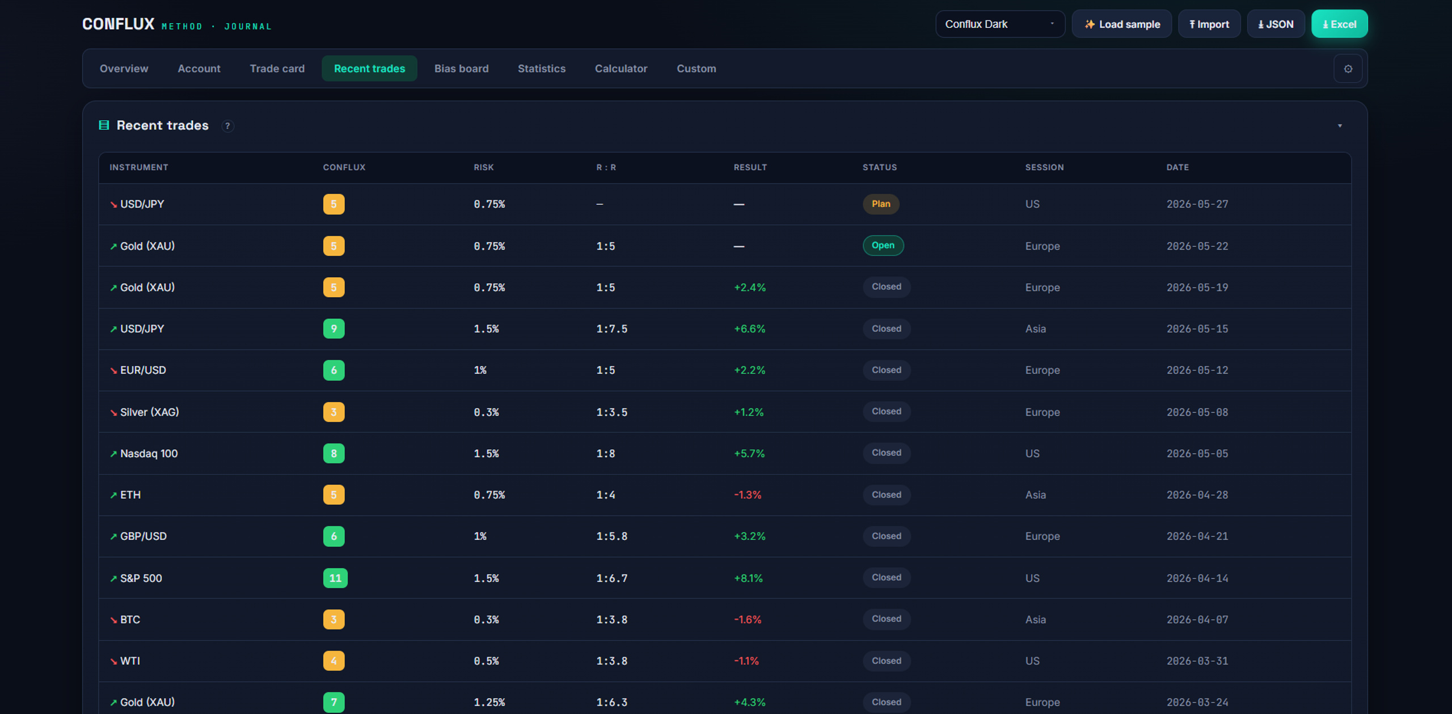Click the +8.1% result for S&P 500
Screen dimensions: 1452x714
[749, 578]
